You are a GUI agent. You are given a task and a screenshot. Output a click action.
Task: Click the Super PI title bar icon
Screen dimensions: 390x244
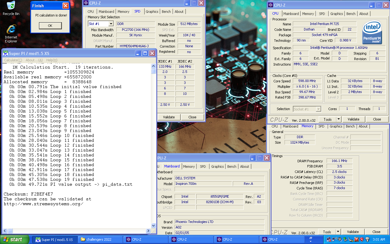point(5,53)
